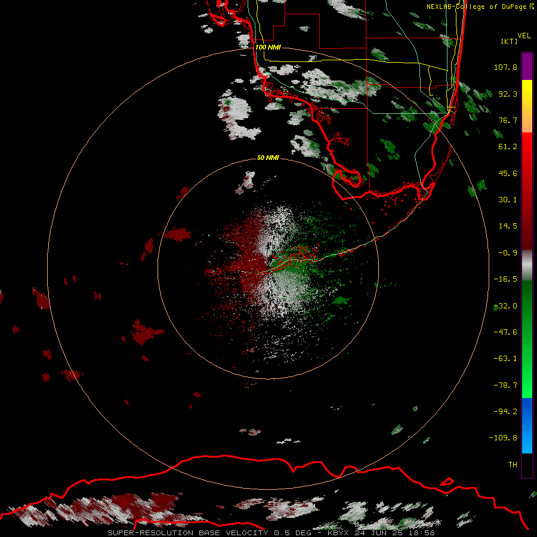Click the 76.7 legend value

(x=508, y=120)
